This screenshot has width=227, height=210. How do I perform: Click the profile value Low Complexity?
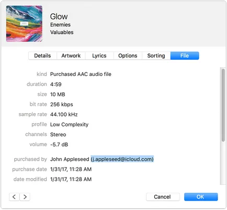pos(69,125)
